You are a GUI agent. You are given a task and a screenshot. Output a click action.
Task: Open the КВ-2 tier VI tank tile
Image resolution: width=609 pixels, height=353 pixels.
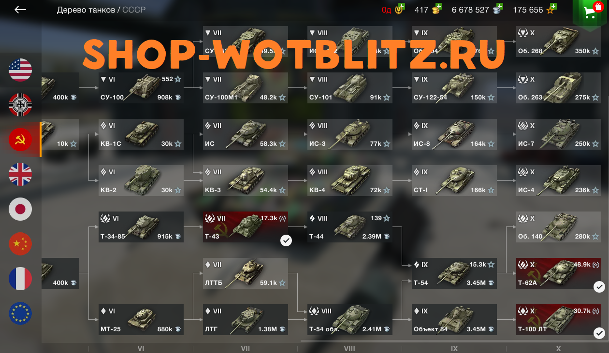click(x=141, y=181)
